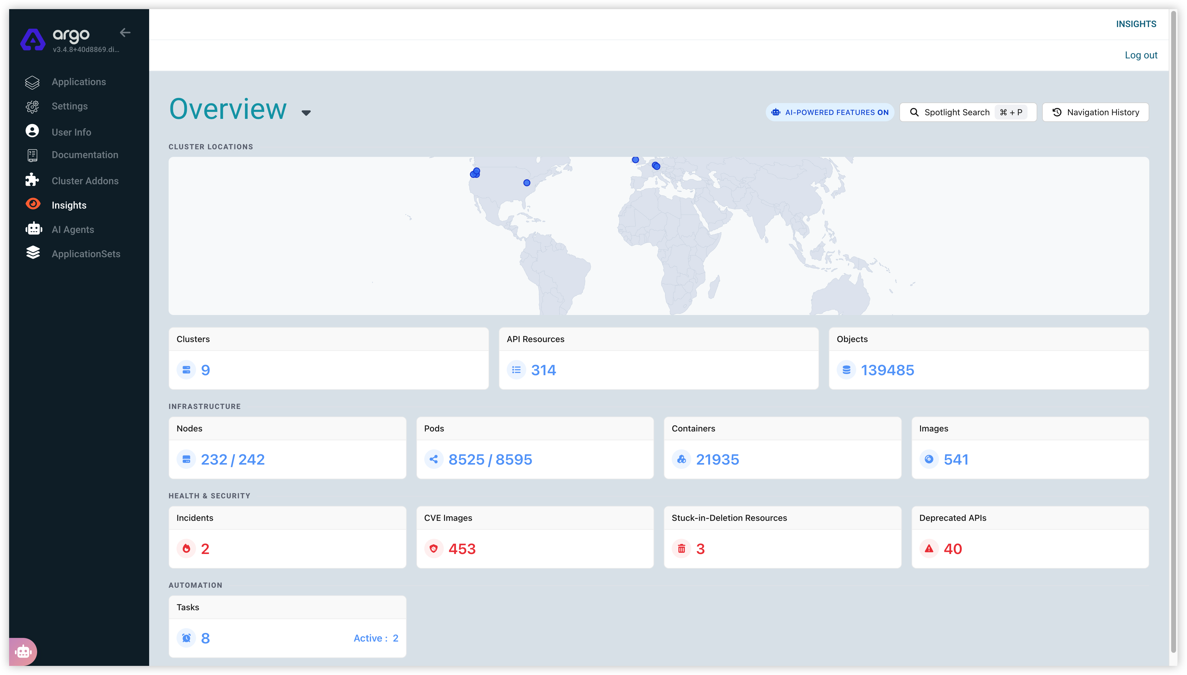1187x675 pixels.
Task: Click the 139485 Objects value
Action: click(x=887, y=370)
